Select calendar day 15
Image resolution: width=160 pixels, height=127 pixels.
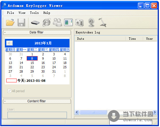[32, 63]
